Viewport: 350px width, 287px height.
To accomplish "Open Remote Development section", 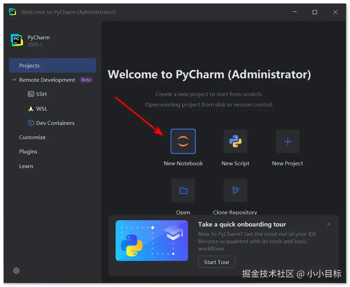I will tap(47, 80).
